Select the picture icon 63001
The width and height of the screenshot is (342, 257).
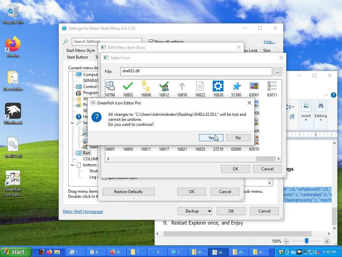(254, 89)
